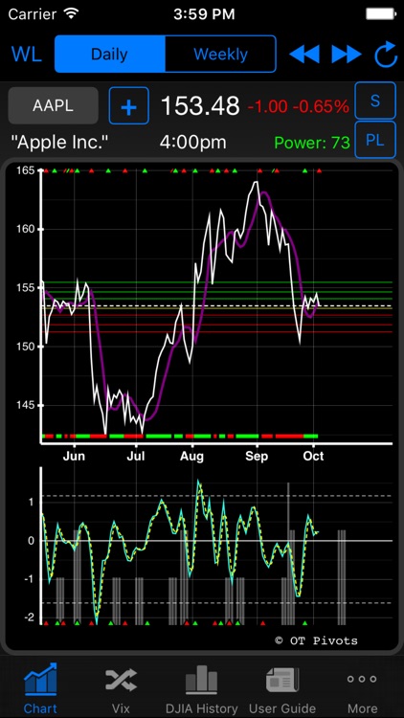Tap the PL button

375,140
